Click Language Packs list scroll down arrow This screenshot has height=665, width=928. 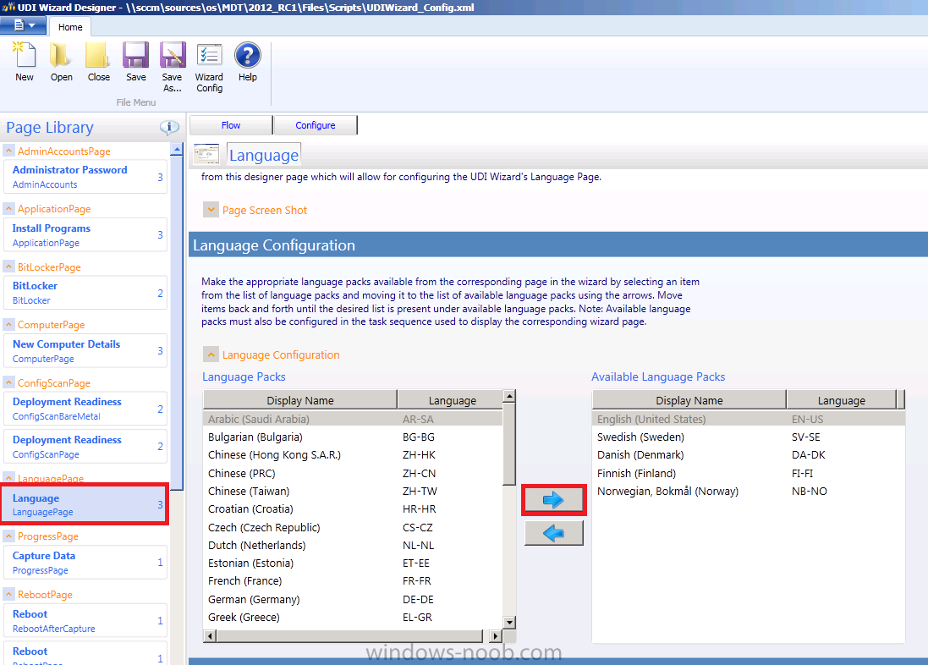509,622
